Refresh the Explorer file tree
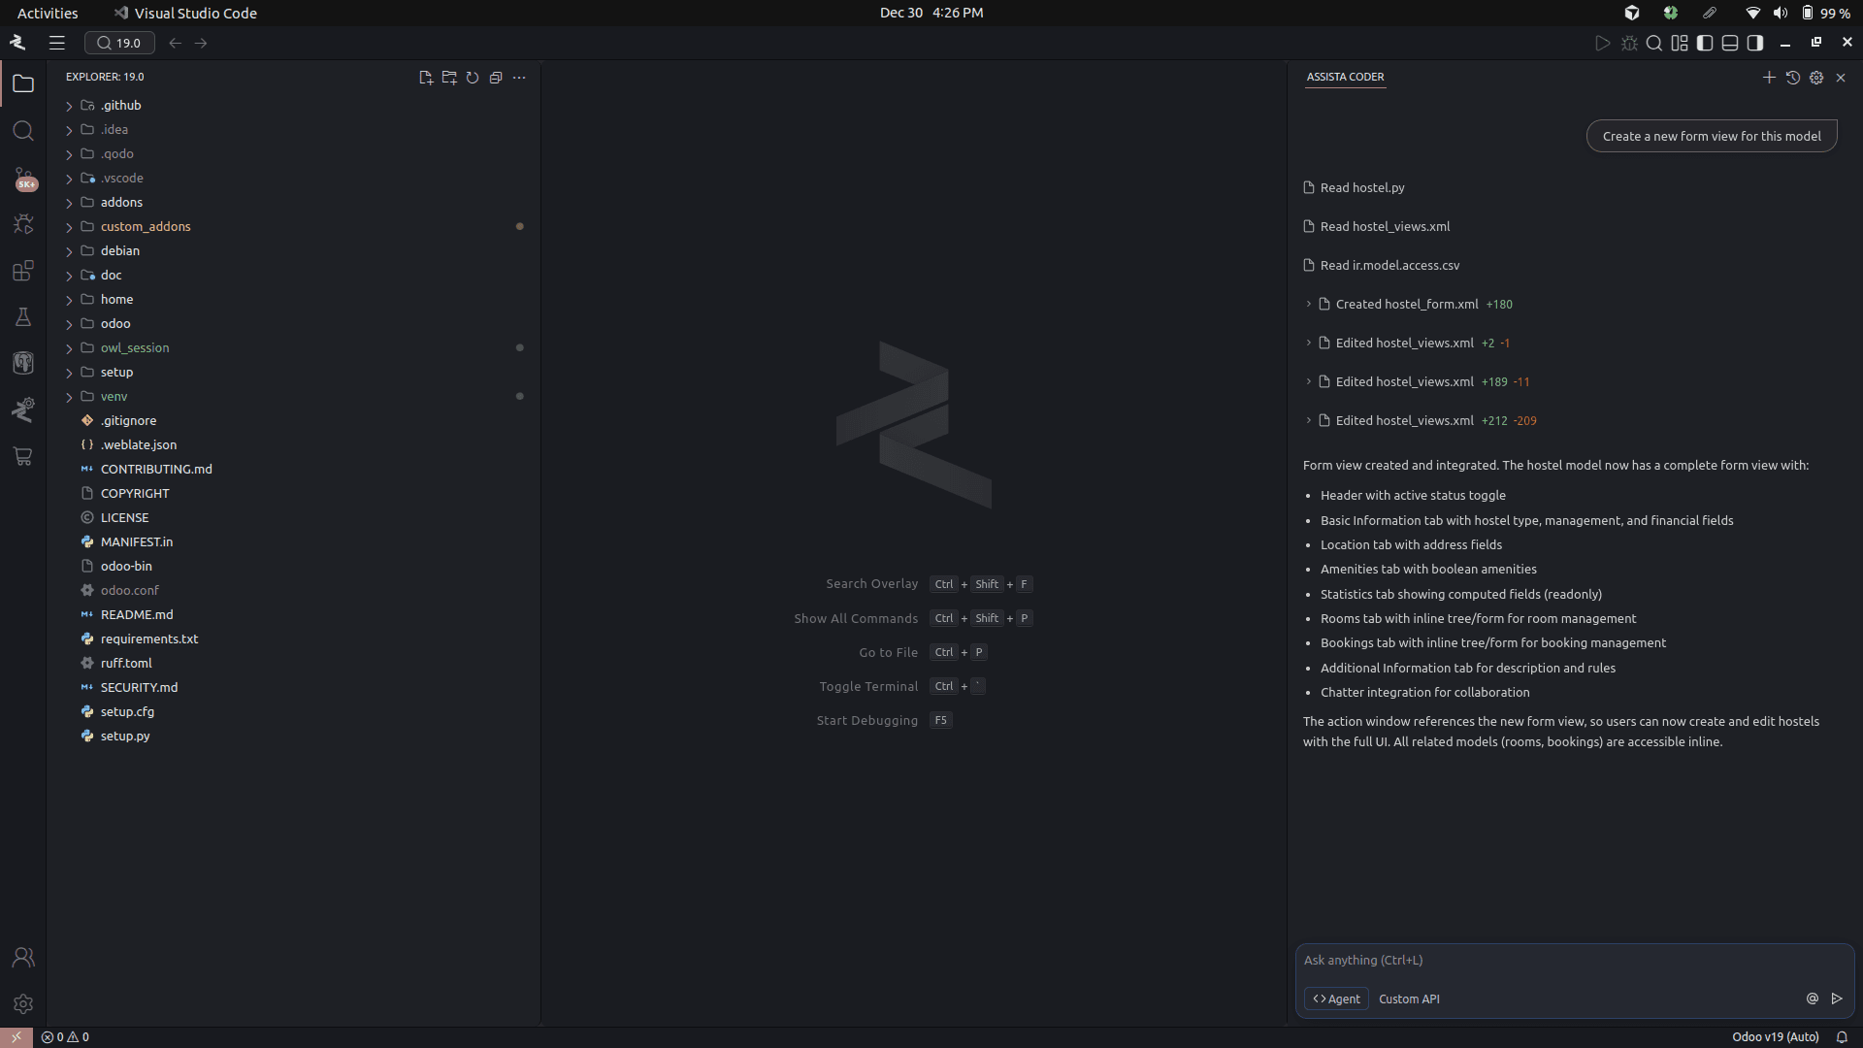This screenshot has width=1863, height=1048. click(473, 78)
